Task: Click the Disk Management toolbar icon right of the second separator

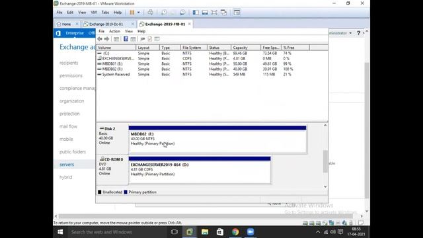Action: pyautogui.click(x=143, y=39)
